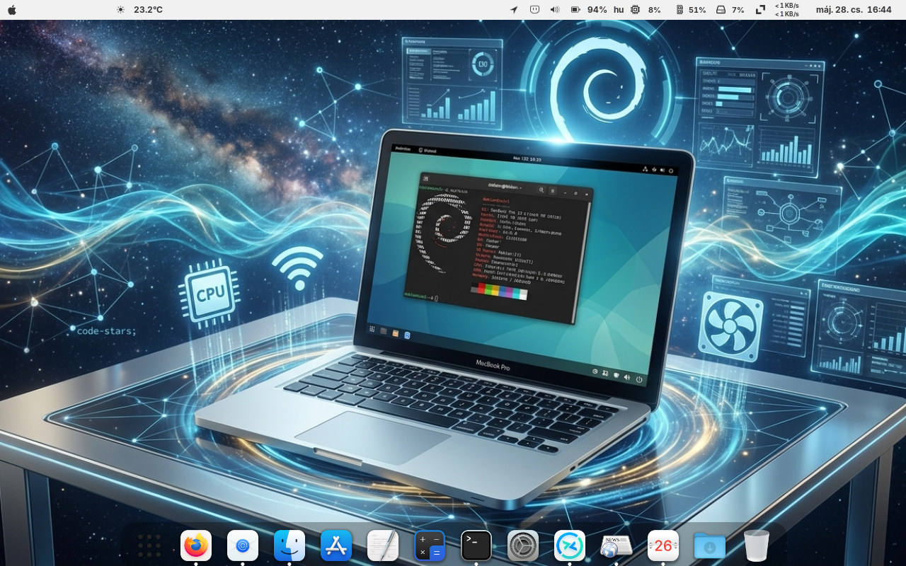Click the 7% disk usage value
Image resolution: width=906 pixels, height=566 pixels.
tap(738, 10)
